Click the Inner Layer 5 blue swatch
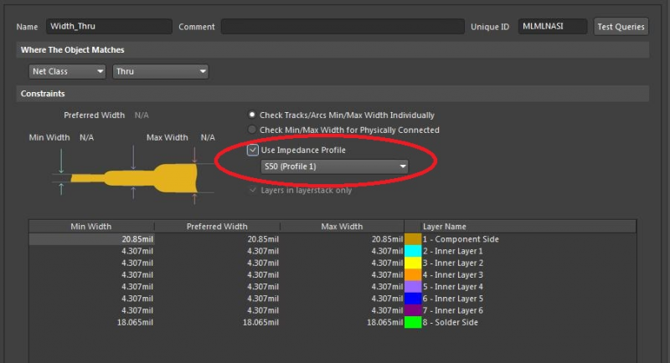 coord(413,299)
